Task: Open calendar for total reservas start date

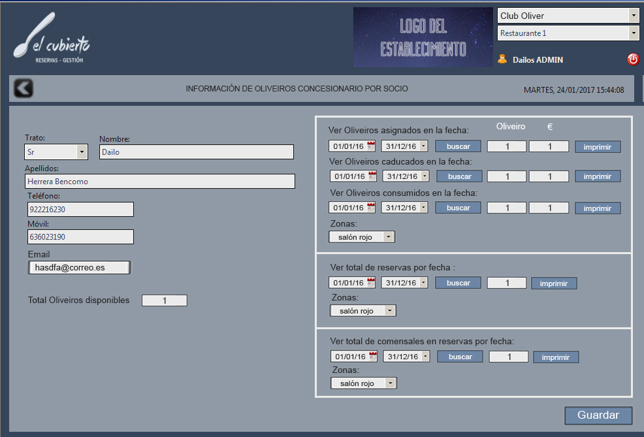Action: coord(372,283)
